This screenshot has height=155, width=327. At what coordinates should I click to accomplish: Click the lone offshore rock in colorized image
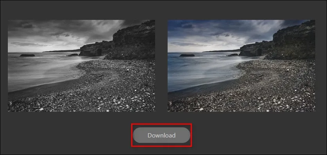pyautogui.click(x=187, y=55)
